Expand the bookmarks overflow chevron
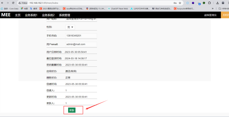Image resolution: width=229 pixels, height=117 pixels. pos(213,8)
